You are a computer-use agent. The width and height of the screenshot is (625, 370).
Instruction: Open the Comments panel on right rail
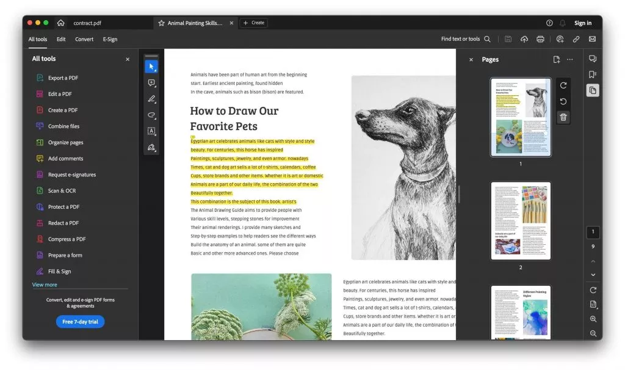pos(591,59)
